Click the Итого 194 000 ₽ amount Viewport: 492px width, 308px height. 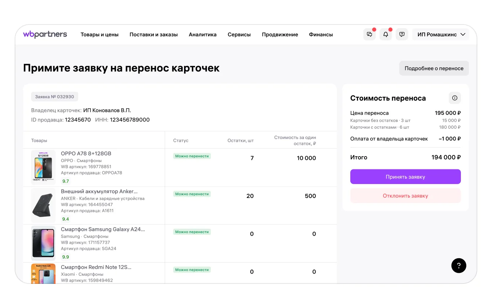[446, 157]
